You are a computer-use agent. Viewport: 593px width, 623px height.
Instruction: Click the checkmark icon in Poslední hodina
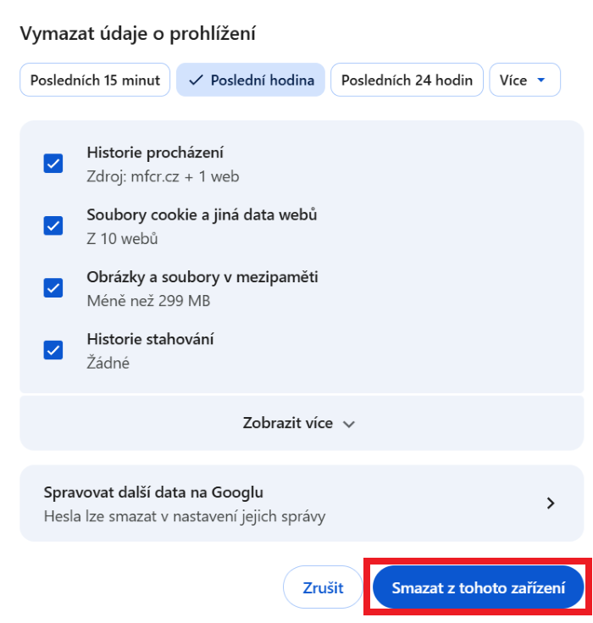tap(197, 81)
